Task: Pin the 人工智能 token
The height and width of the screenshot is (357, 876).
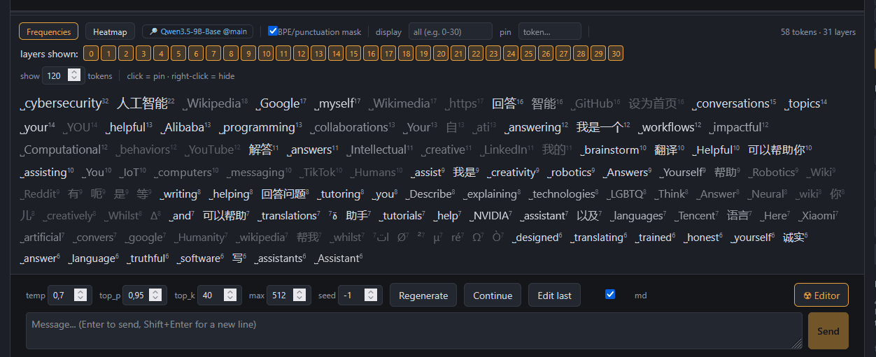Action: point(146,103)
